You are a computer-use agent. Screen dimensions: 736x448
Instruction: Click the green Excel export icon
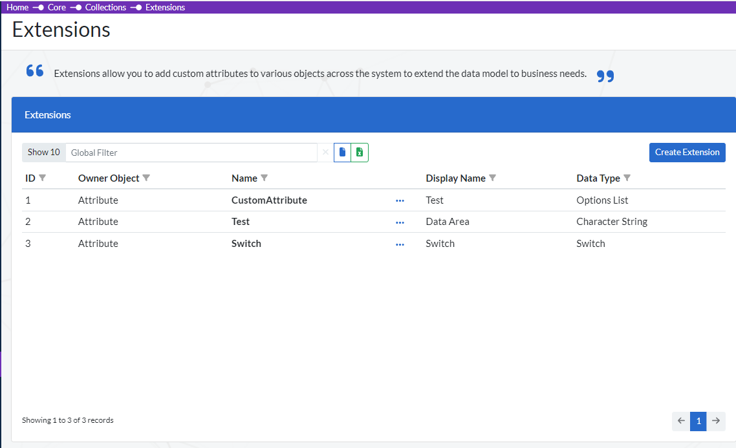(x=360, y=153)
